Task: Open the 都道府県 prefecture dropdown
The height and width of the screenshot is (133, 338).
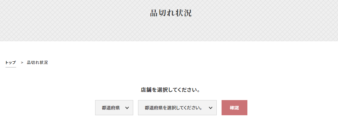Action: click(114, 107)
